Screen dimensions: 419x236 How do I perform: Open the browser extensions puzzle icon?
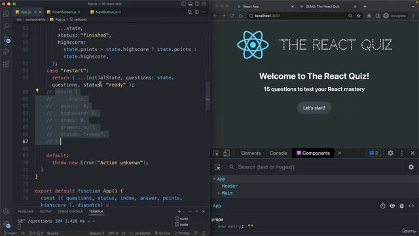tap(369, 16)
